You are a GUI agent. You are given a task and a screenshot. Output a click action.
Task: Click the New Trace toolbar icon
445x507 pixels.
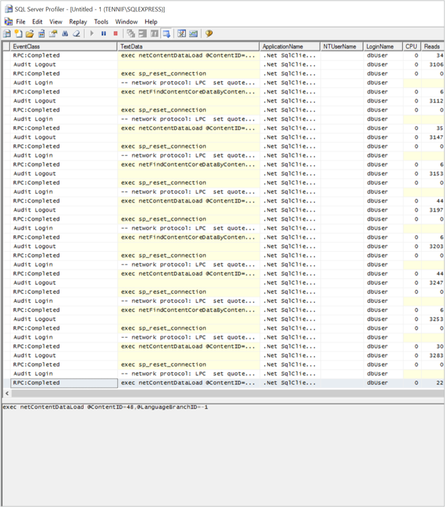[x=7, y=34]
